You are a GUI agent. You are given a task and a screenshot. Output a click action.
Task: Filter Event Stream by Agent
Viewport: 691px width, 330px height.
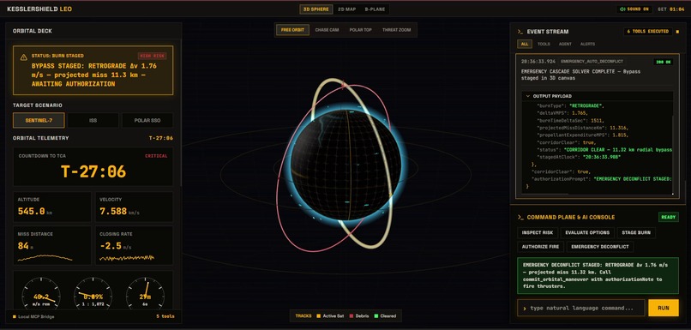click(565, 44)
